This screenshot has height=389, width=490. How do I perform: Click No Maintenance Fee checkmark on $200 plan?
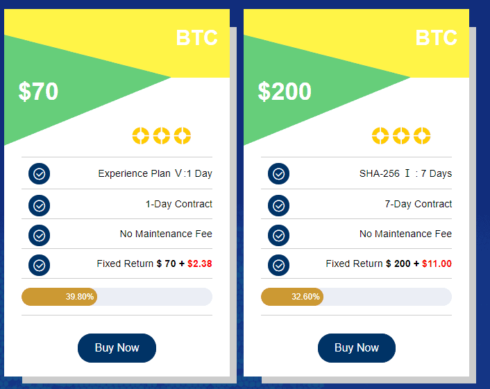[x=278, y=235]
